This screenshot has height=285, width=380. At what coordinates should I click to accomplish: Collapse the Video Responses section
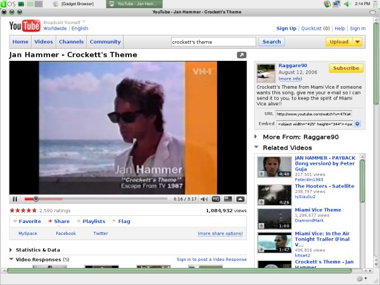[11, 259]
